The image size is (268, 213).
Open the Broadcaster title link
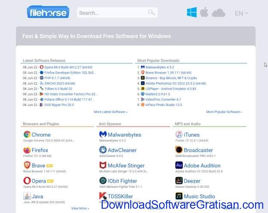pyautogui.click(x=198, y=150)
